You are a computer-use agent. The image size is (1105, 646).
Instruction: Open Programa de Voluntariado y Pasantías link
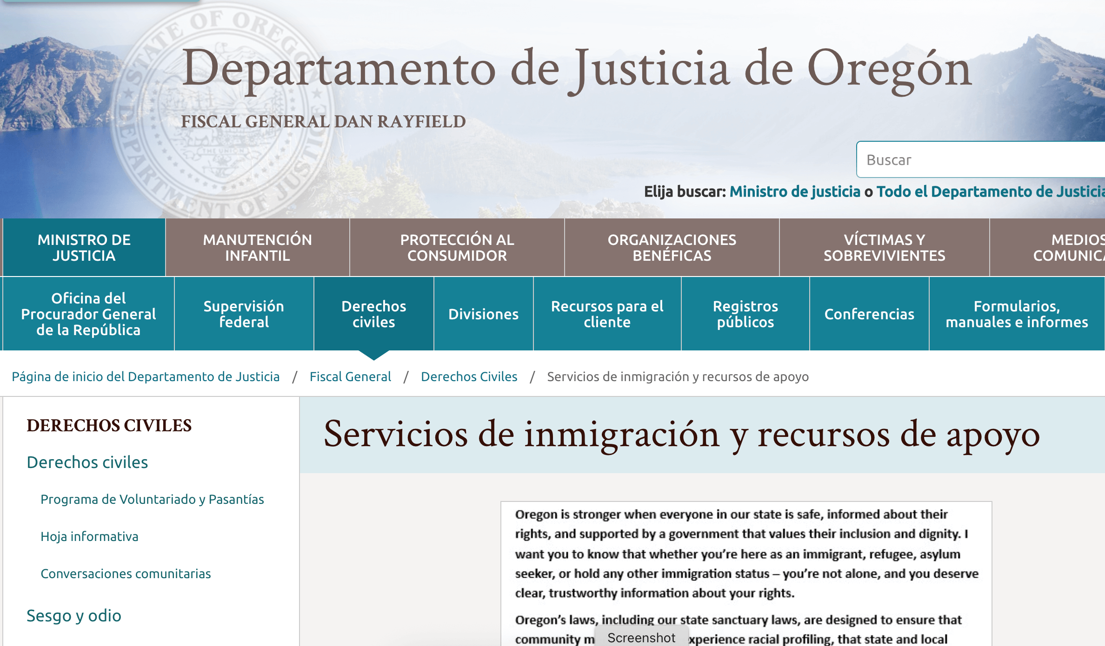click(x=152, y=499)
